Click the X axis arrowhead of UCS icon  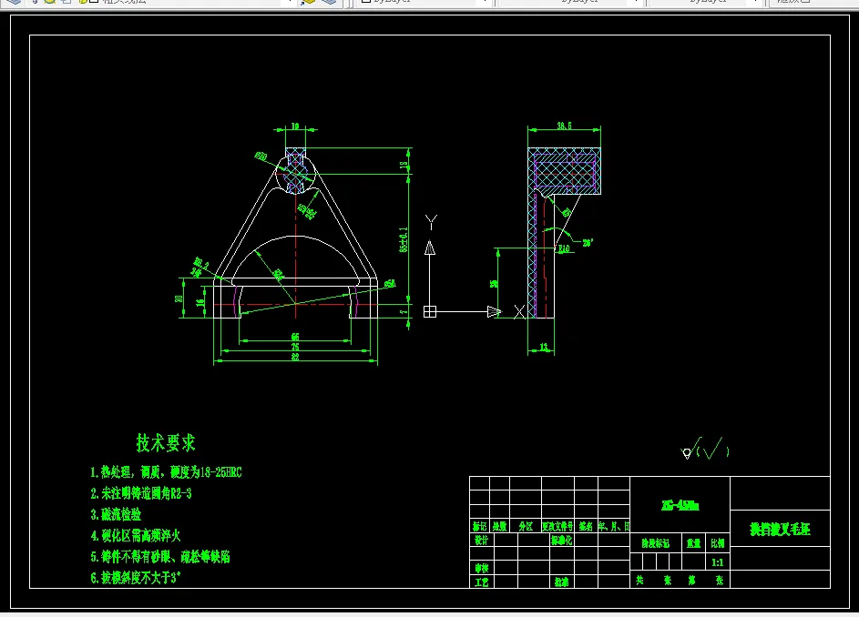pyautogui.click(x=494, y=311)
